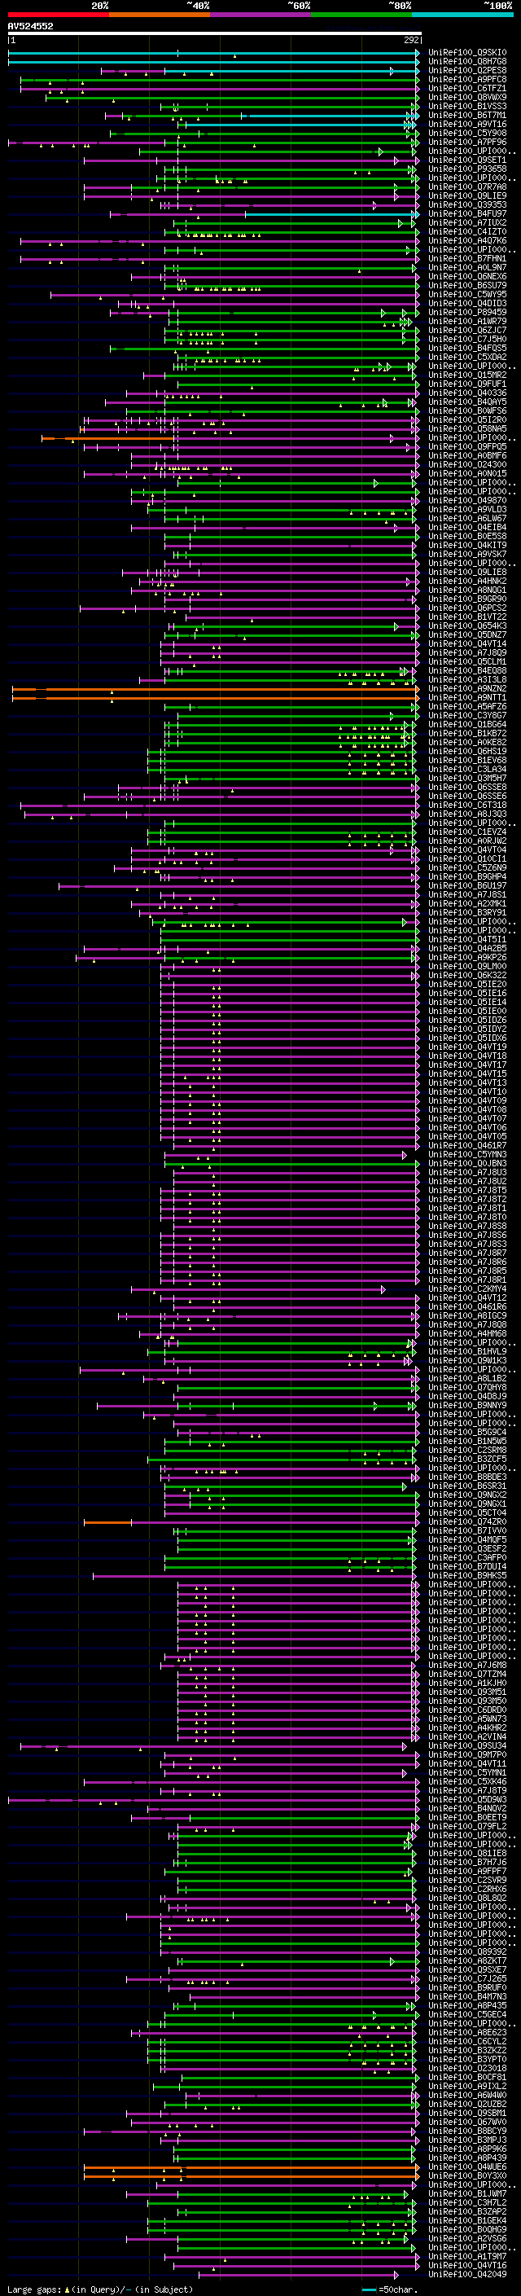Select the query name AV524552
Image resolution: width=521 pixels, height=2296 pixels.
(30, 27)
